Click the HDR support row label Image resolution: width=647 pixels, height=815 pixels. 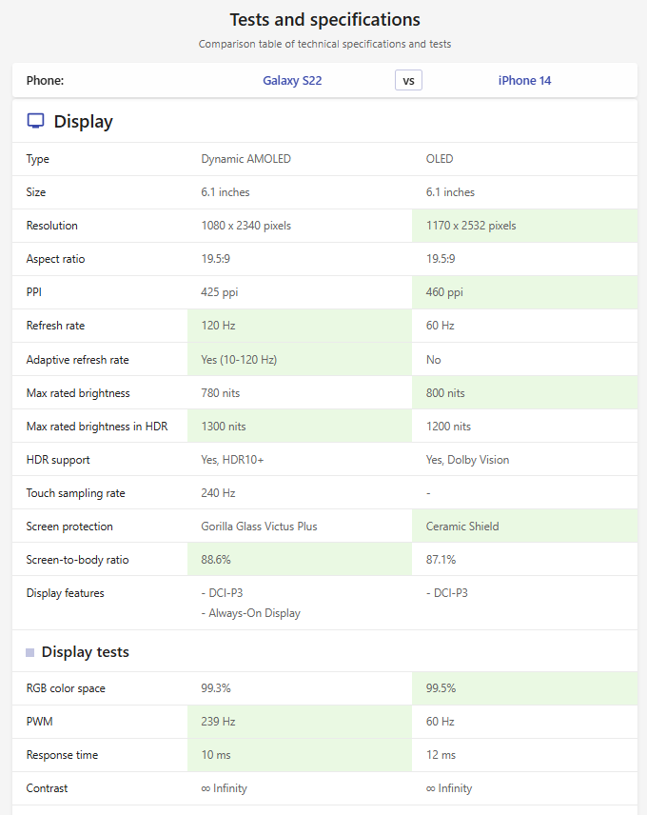tap(58, 460)
